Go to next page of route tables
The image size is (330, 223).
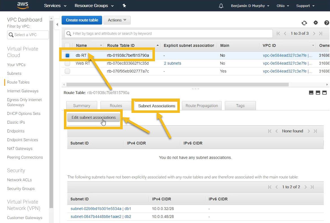314,33
